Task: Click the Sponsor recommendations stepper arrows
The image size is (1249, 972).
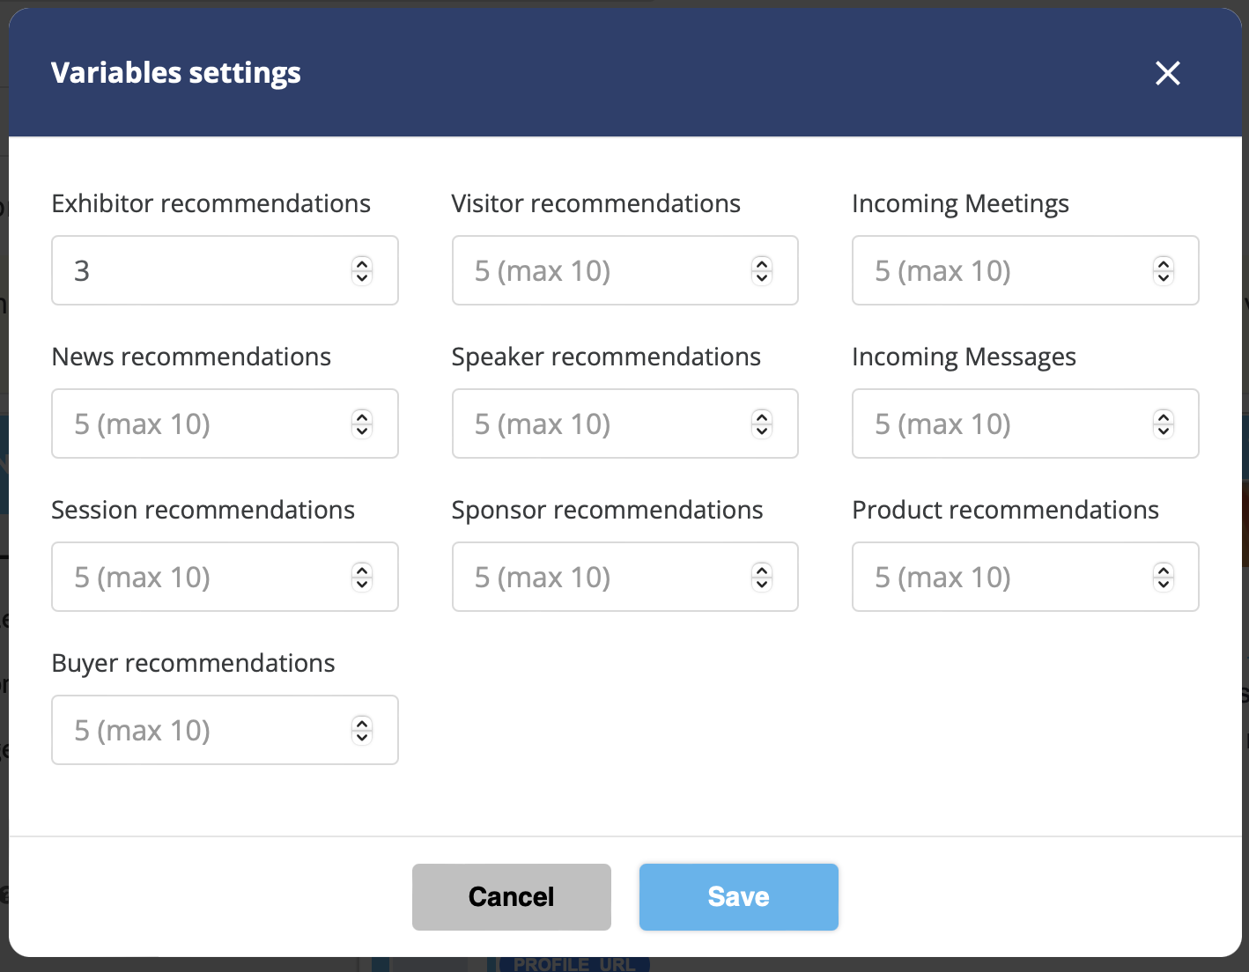Action: coord(762,577)
